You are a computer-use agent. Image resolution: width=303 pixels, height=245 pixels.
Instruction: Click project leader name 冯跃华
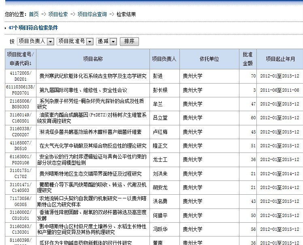tap(160, 229)
